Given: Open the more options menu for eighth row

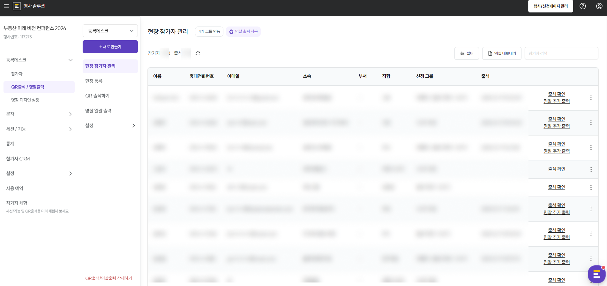Looking at the screenshot, I should coord(591,259).
